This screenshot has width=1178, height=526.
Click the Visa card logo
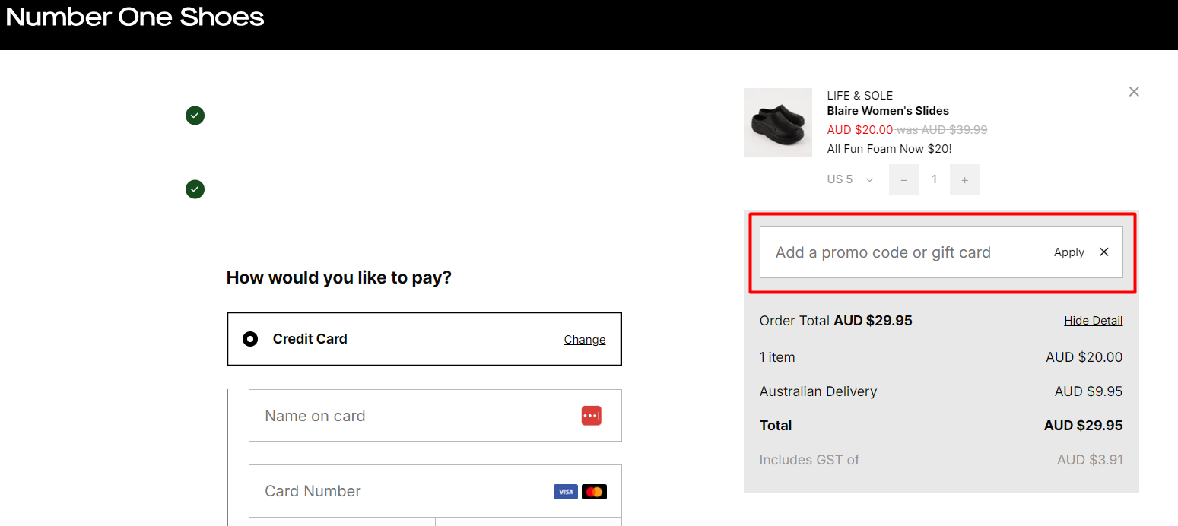(x=565, y=492)
